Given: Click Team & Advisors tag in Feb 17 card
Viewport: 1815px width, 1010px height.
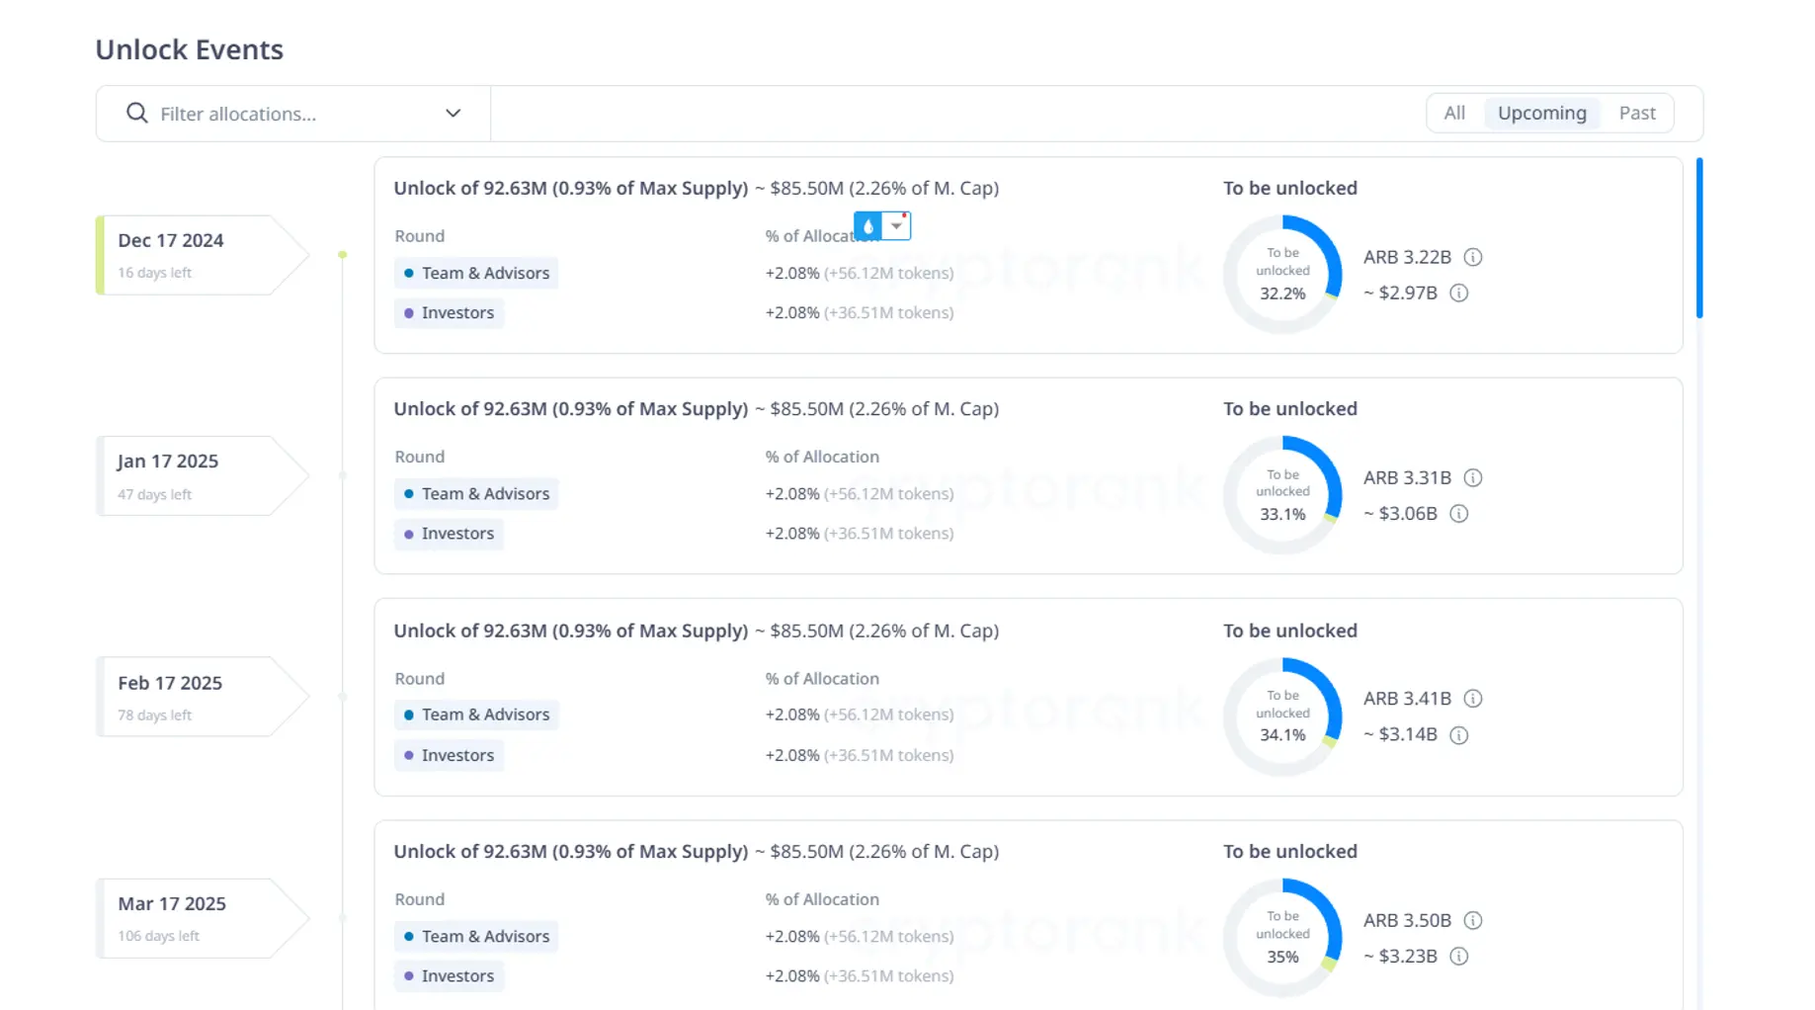Looking at the screenshot, I should 476,715.
